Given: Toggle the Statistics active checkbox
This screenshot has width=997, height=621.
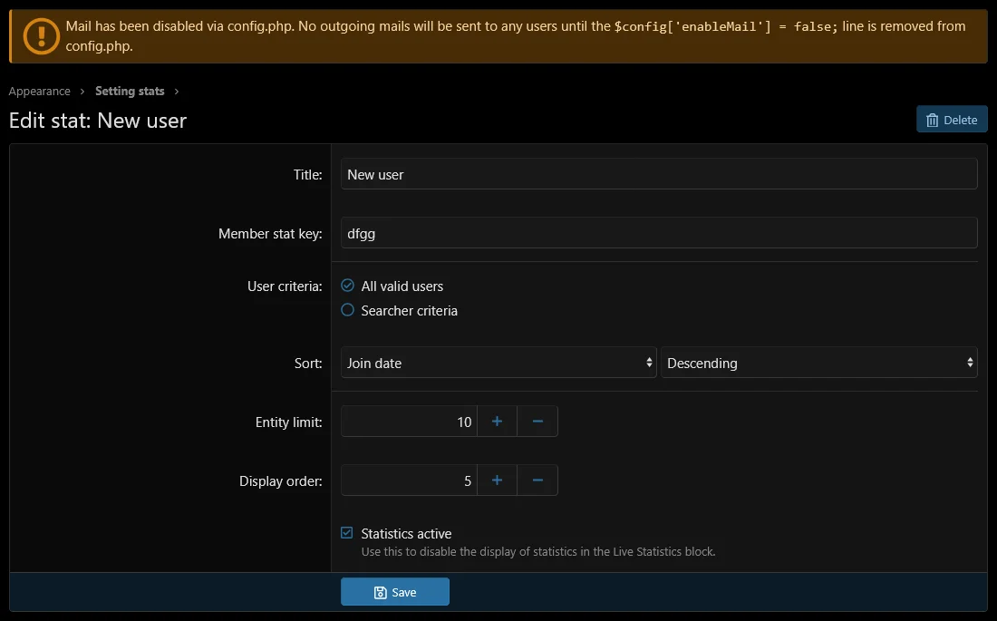Looking at the screenshot, I should (347, 533).
